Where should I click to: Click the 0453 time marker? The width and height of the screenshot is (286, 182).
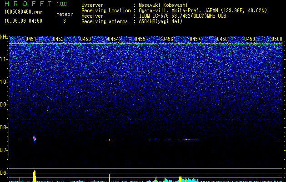(85, 39)
